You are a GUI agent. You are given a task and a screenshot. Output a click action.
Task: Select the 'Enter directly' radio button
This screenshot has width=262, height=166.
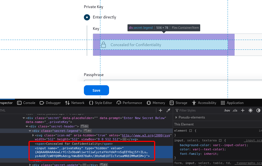[87, 17]
